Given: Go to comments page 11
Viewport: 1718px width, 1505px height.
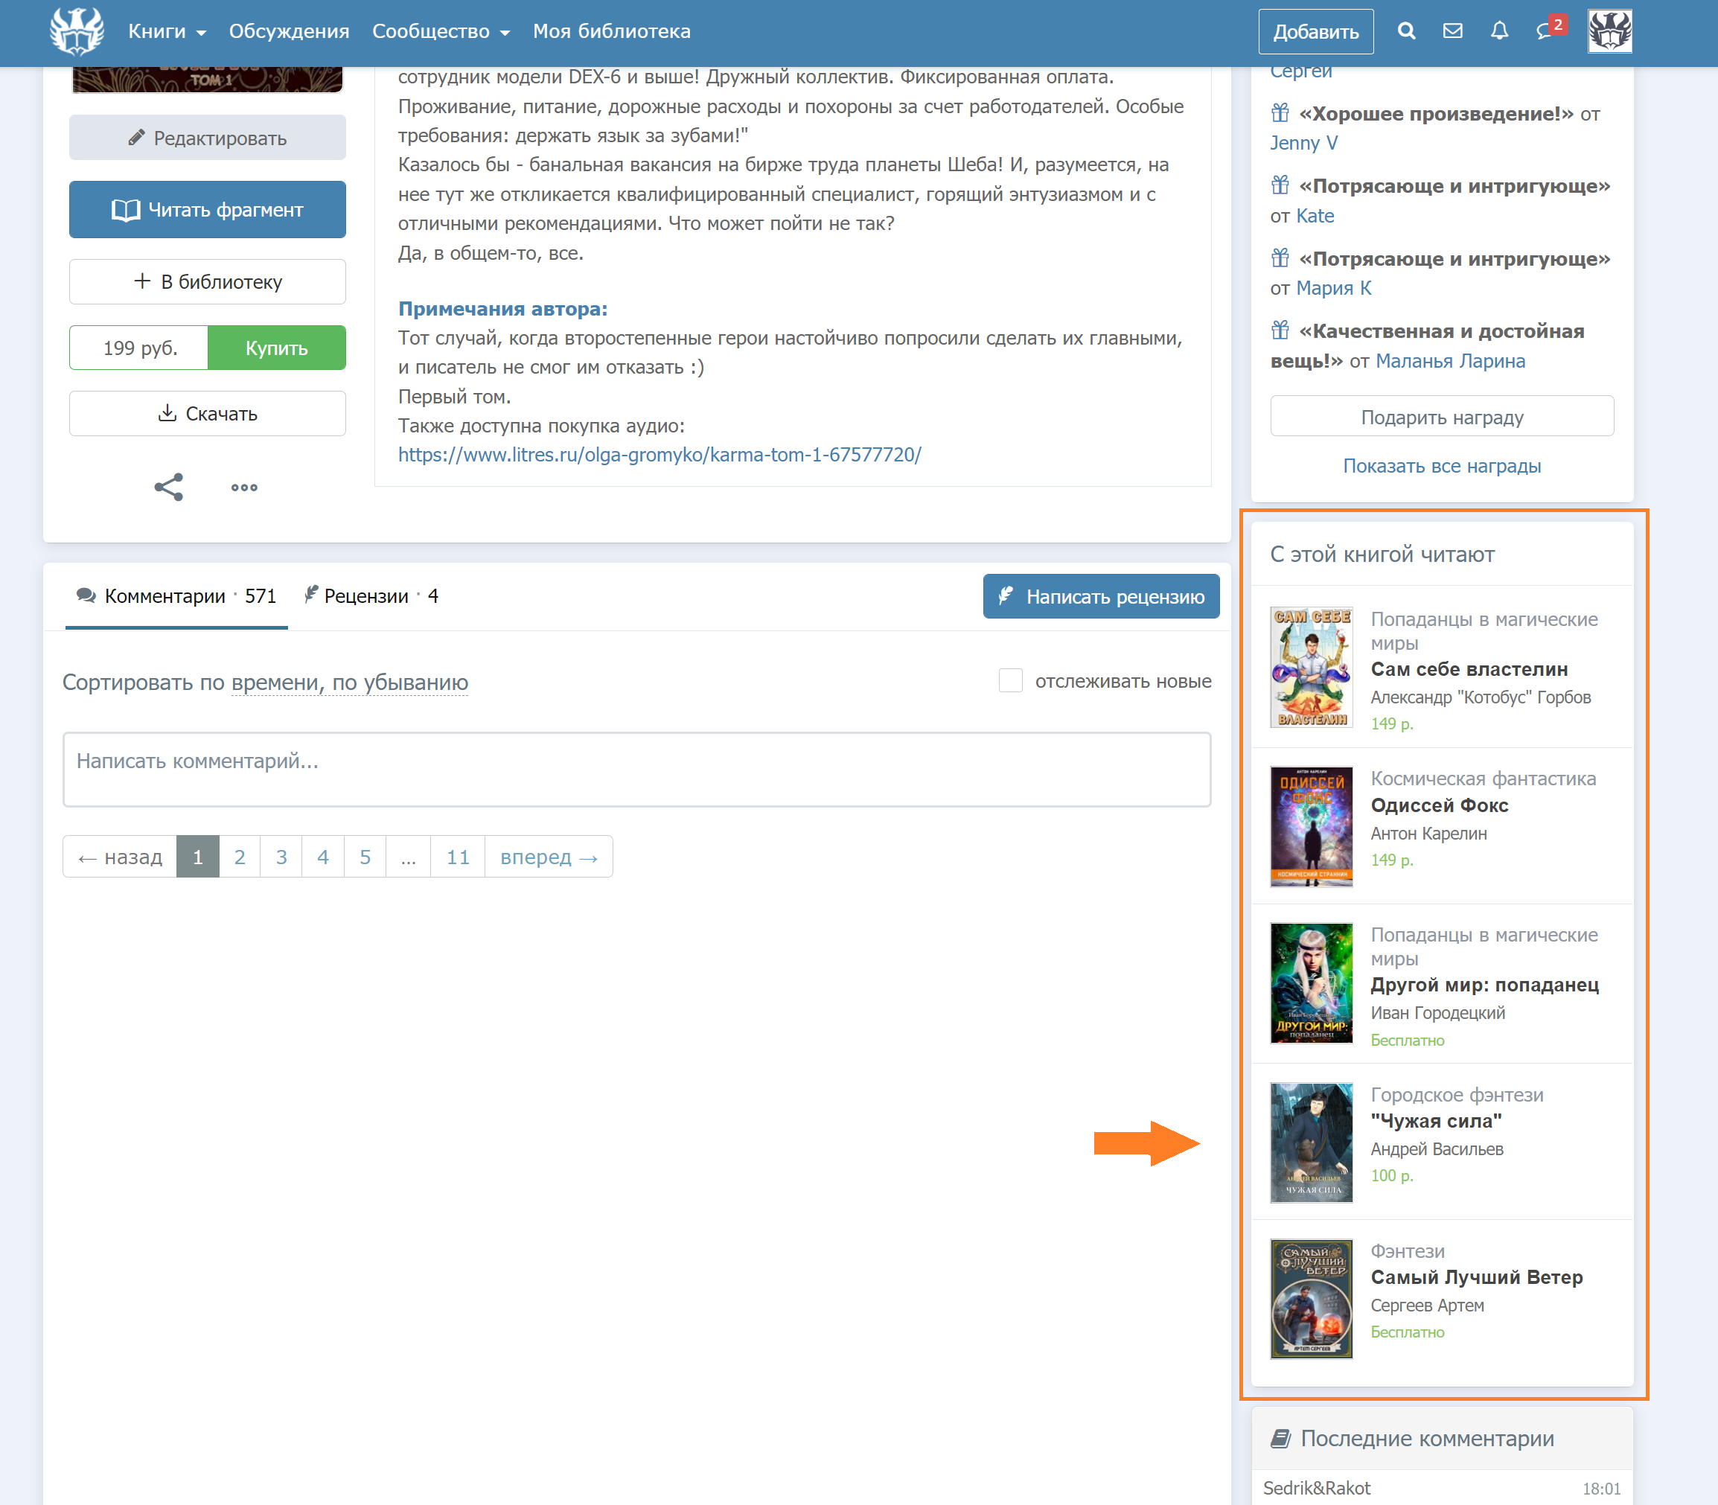Looking at the screenshot, I should pos(458,857).
